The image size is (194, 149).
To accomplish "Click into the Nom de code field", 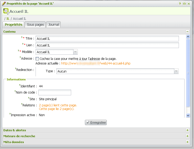I will (x=55, y=92).
